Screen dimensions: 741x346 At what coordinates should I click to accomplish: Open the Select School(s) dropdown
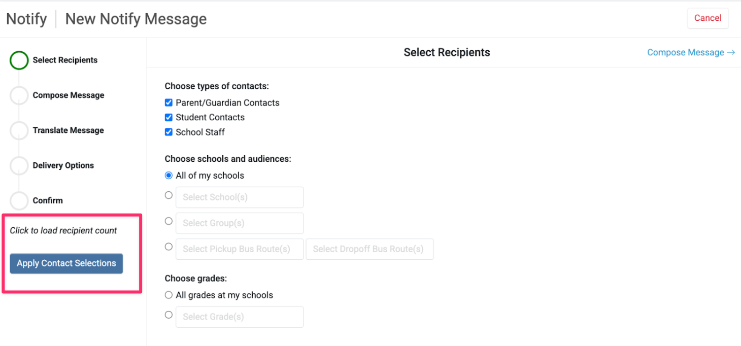(239, 197)
